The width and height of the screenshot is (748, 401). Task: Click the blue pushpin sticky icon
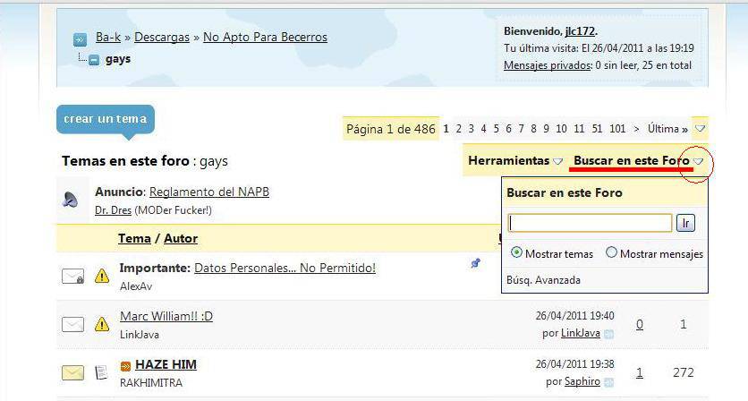[475, 262]
